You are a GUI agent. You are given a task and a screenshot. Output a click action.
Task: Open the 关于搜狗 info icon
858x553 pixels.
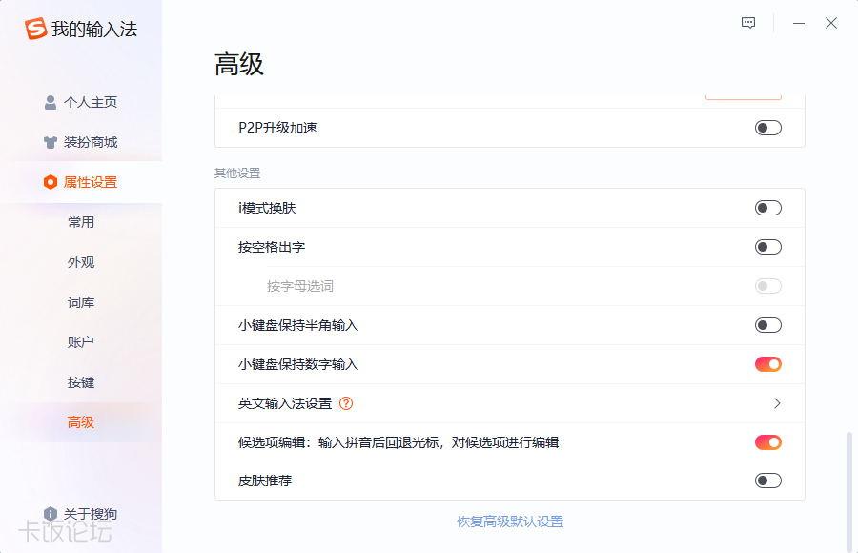50,513
